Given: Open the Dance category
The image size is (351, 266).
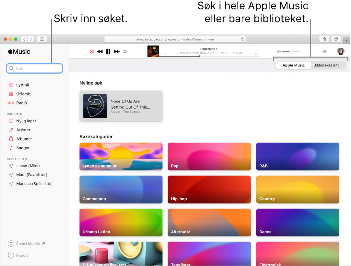Looking at the screenshot, I should pyautogui.click(x=298, y=222).
